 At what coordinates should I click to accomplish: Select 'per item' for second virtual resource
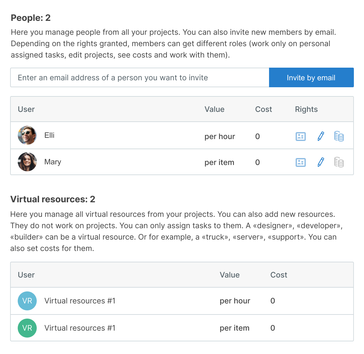(235, 328)
